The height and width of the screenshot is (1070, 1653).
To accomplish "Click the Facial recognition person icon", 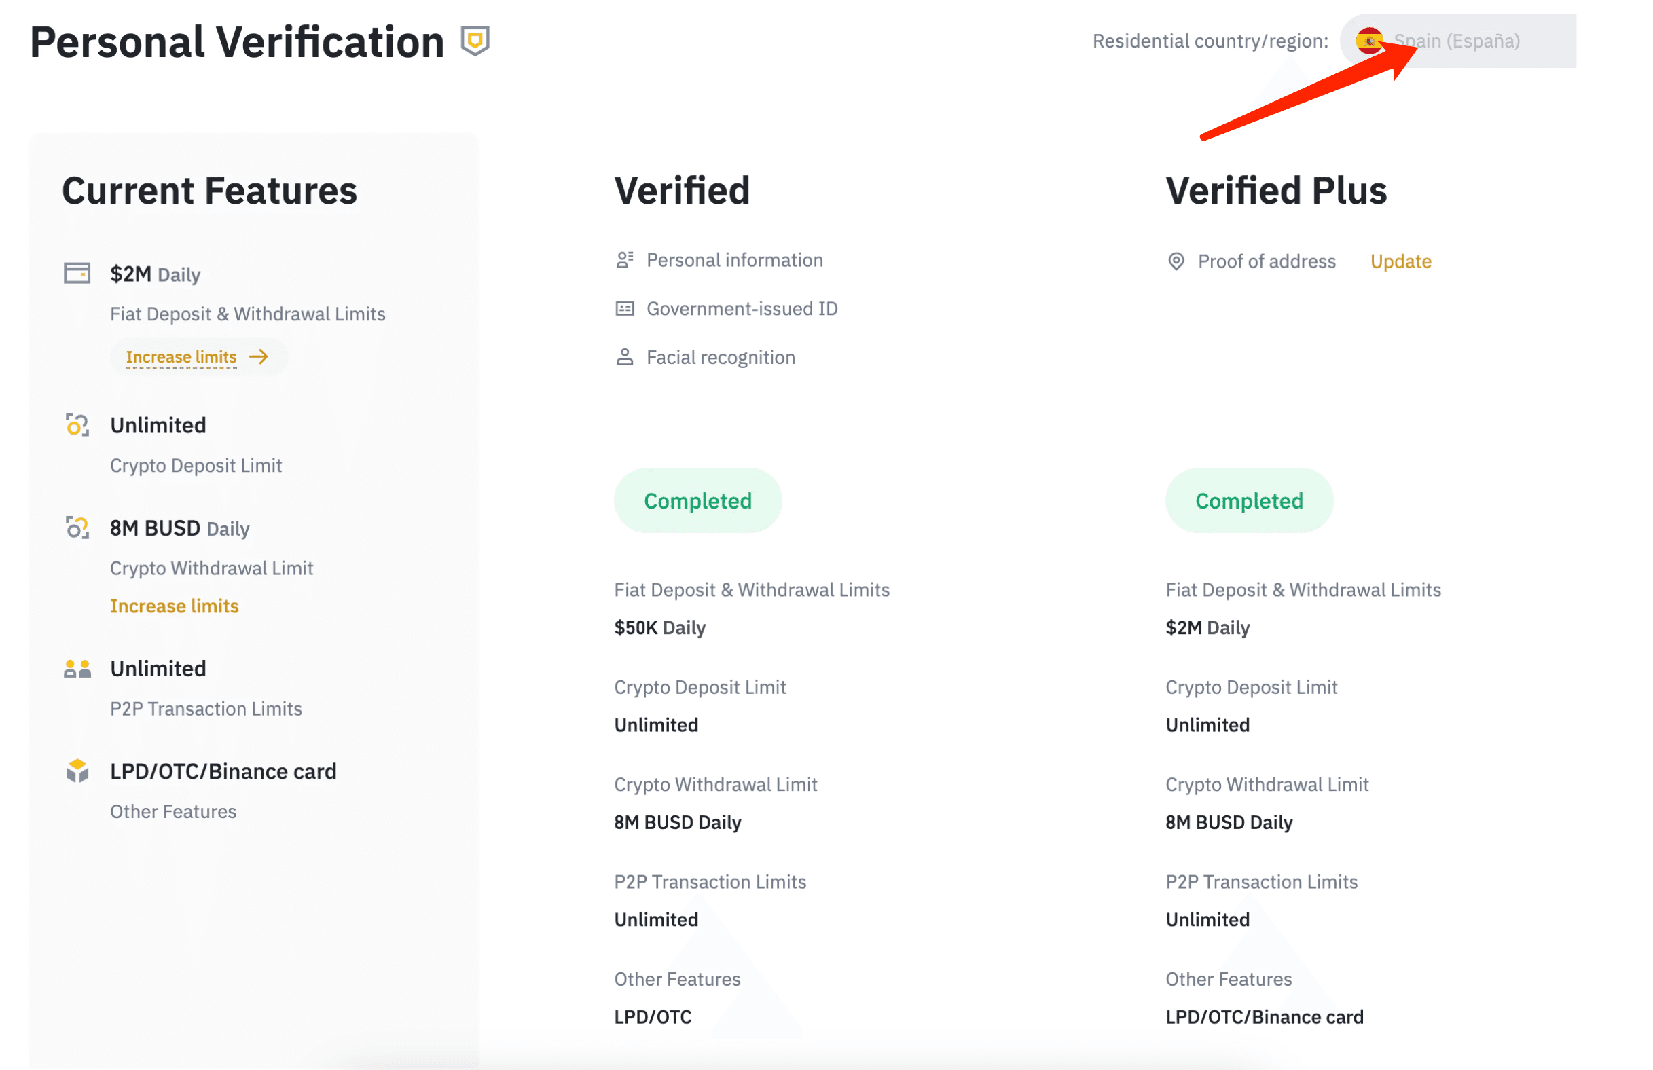I will coord(624,357).
